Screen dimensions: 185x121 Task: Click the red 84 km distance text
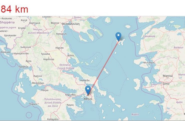tap(14, 9)
